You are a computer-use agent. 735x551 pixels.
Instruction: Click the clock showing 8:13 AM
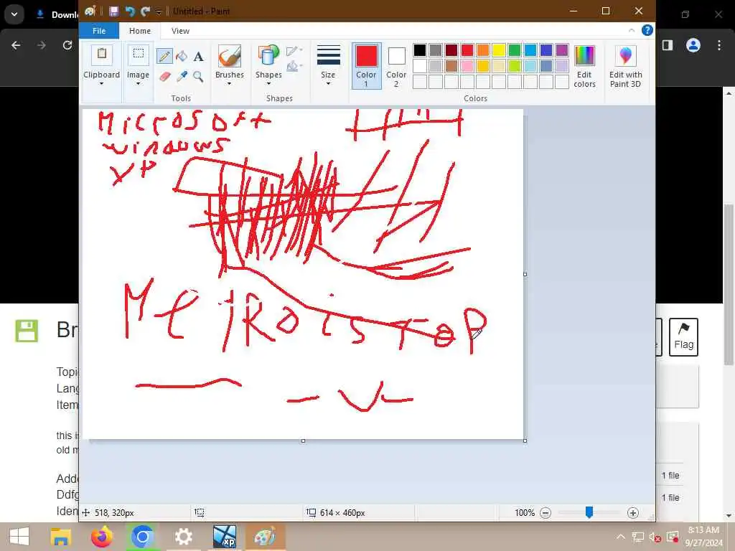click(x=703, y=530)
